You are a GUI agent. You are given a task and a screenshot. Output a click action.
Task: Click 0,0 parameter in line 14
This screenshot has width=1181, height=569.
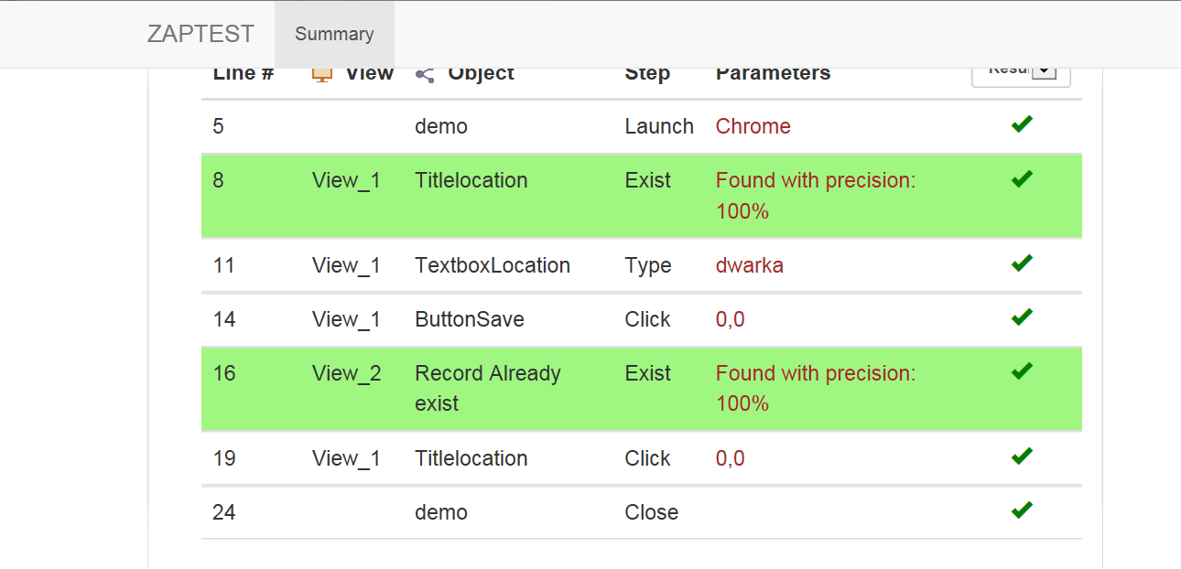pos(731,320)
